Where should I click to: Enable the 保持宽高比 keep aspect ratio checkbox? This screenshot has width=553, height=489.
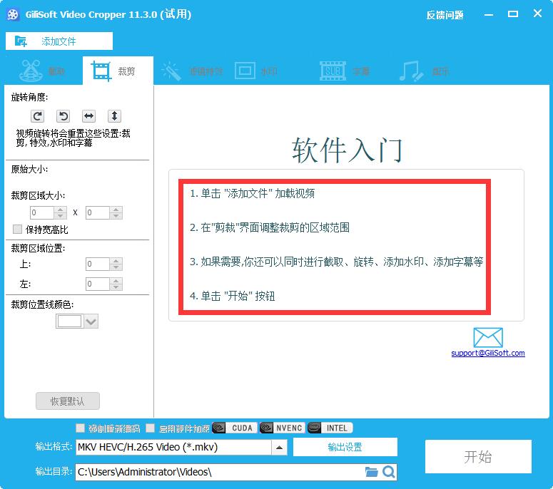click(18, 230)
